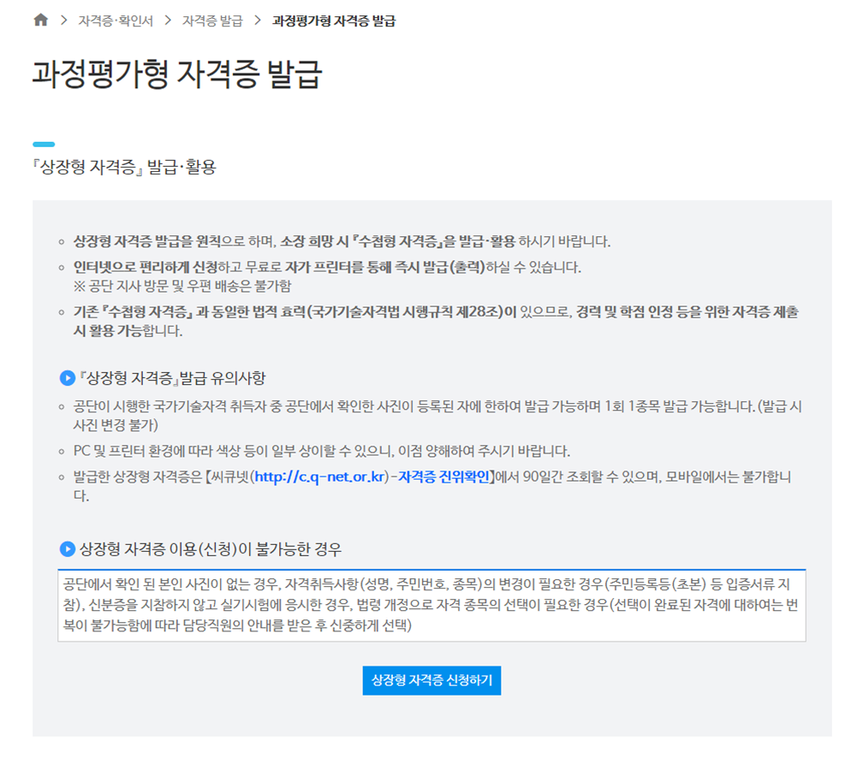Click chevron between 자격증·확인서 and 자격증 발급
857x758 pixels.
coord(168,21)
